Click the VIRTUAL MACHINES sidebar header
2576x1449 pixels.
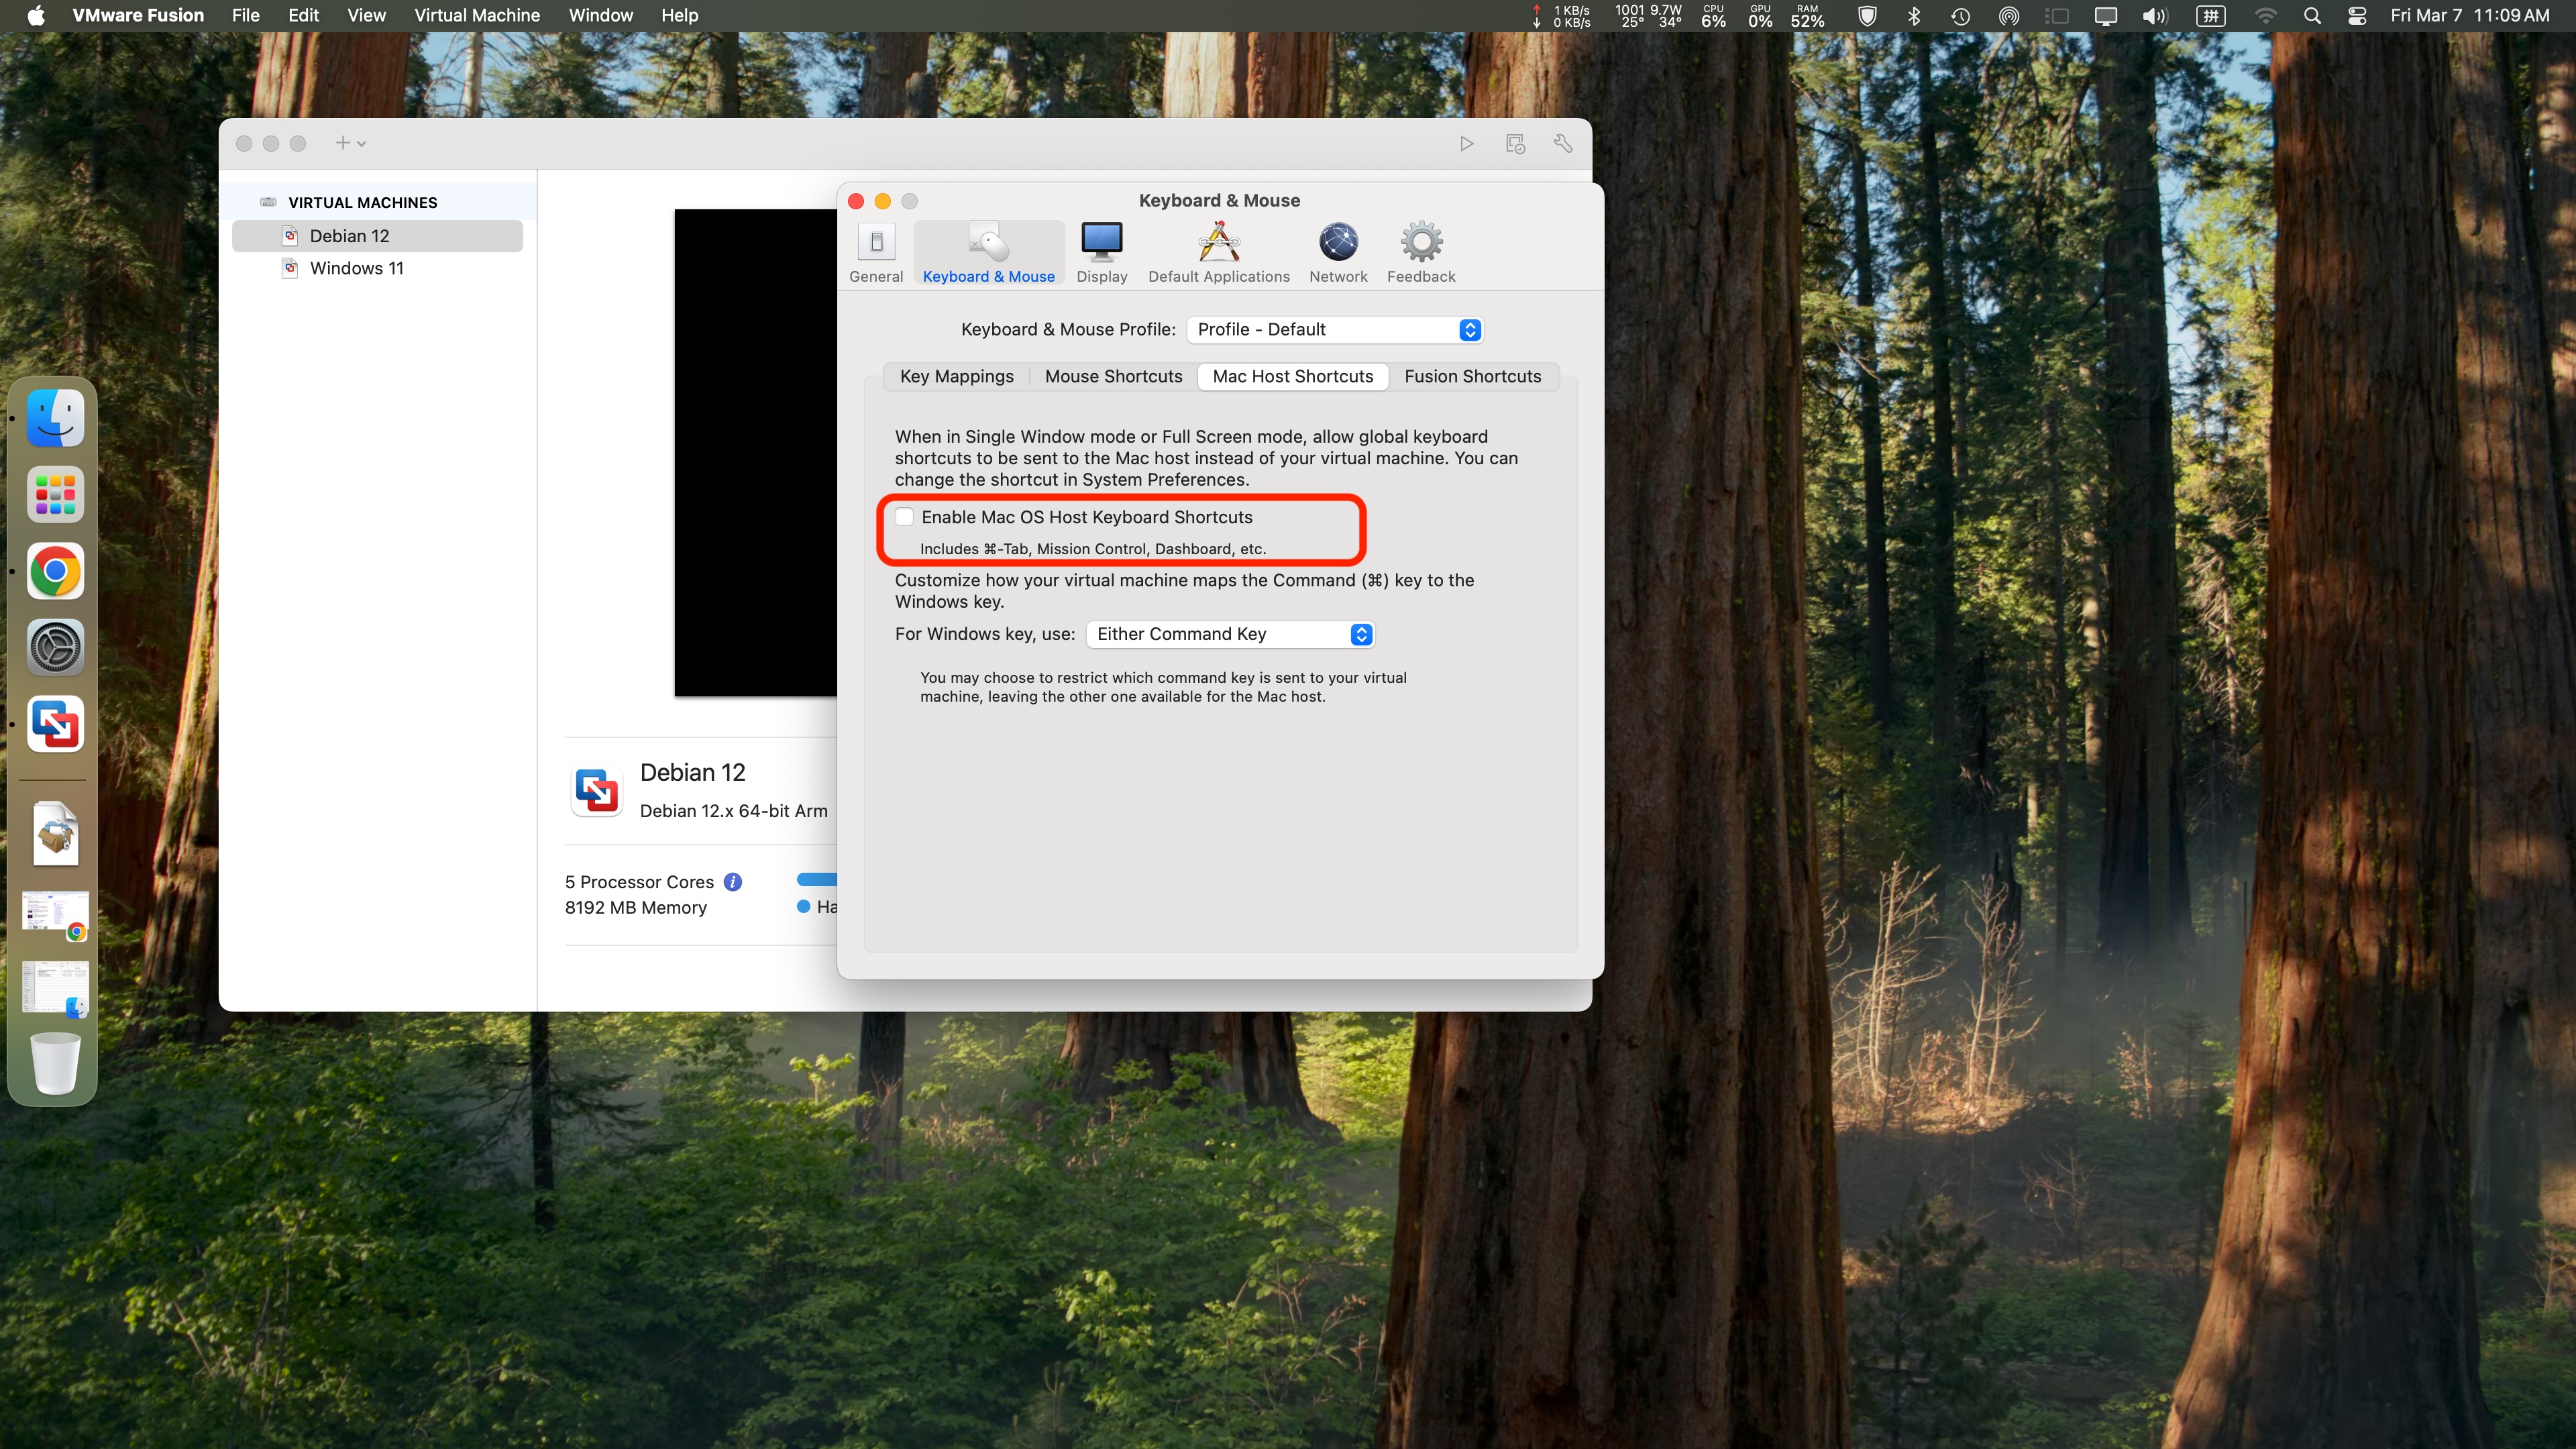pyautogui.click(x=362, y=202)
